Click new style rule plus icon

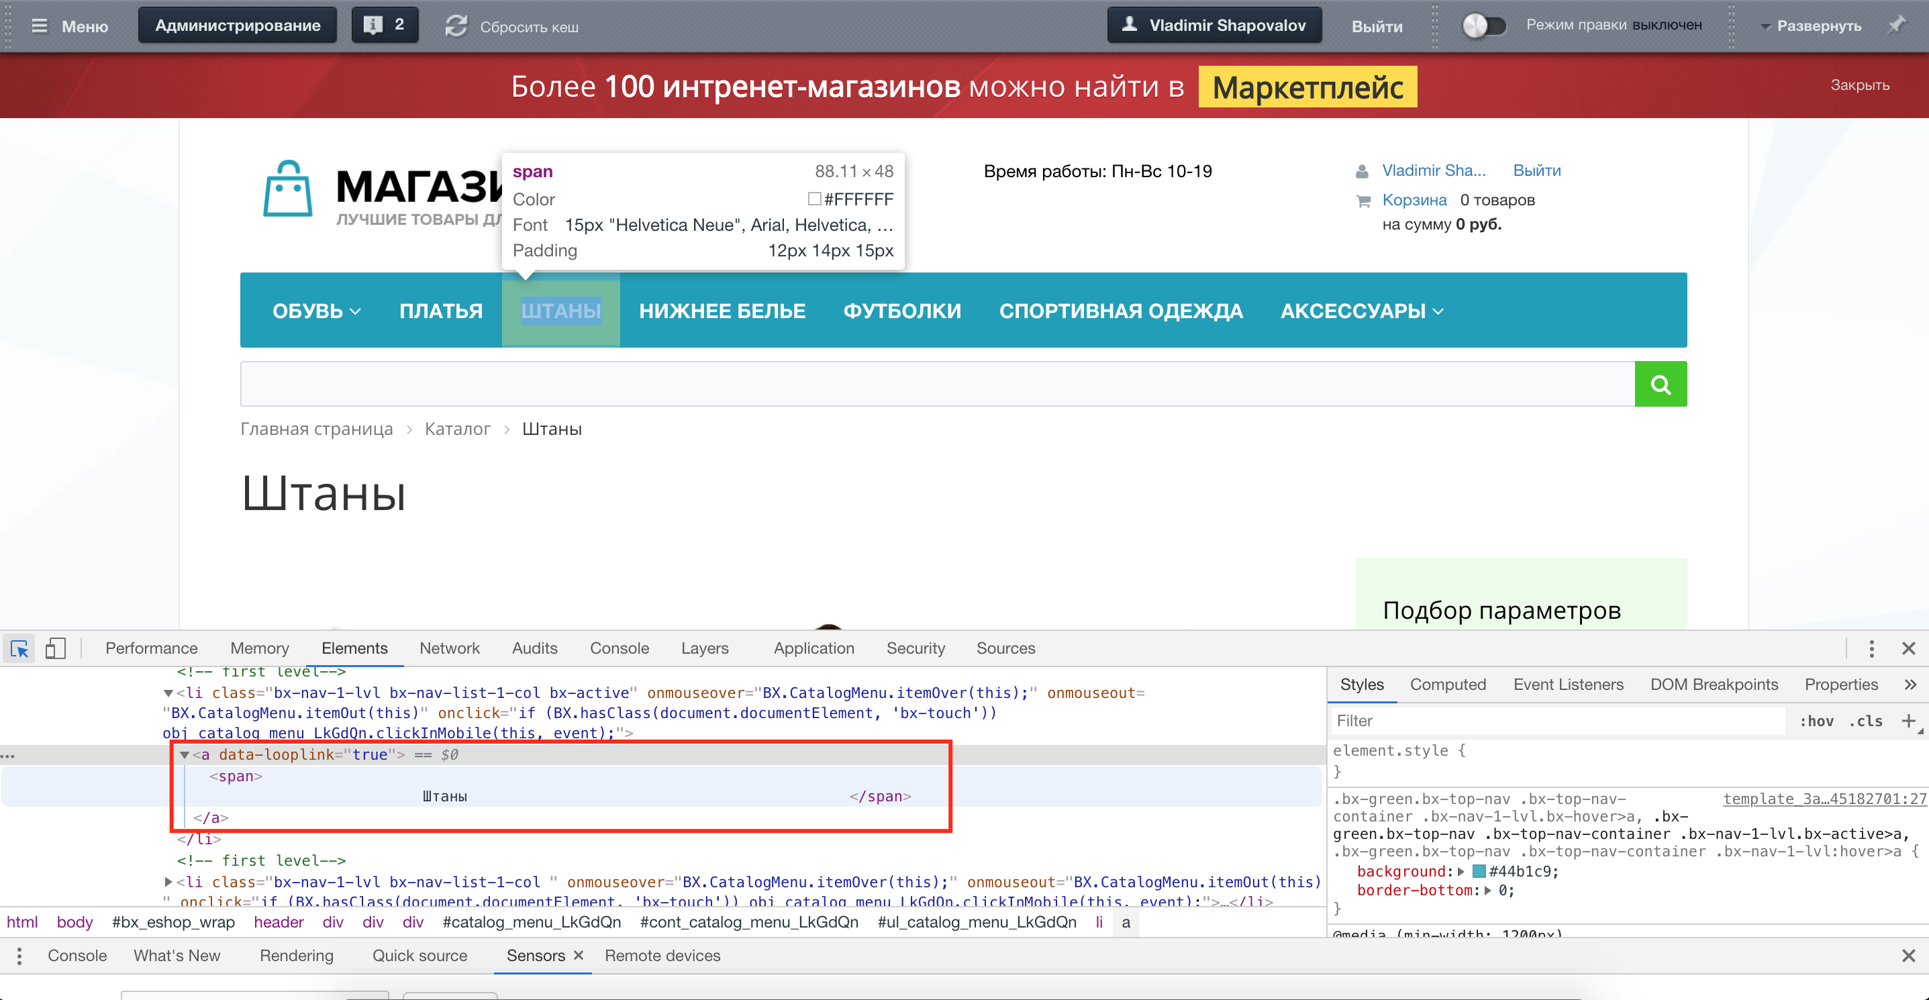pos(1908,721)
